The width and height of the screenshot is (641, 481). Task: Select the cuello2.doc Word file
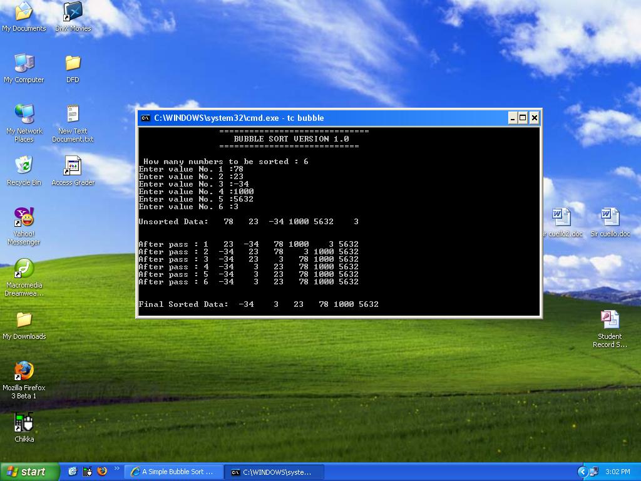click(x=563, y=222)
